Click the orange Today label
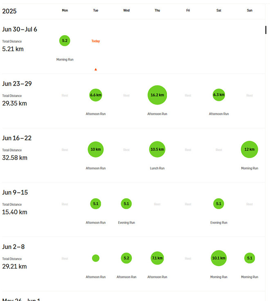The image size is (270, 301). [x=96, y=41]
